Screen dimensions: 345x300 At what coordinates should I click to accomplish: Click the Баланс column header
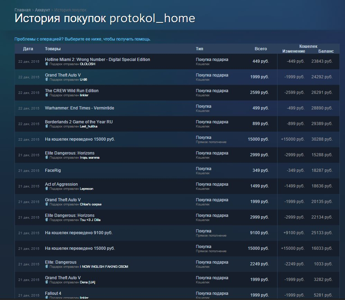pyautogui.click(x=326, y=51)
